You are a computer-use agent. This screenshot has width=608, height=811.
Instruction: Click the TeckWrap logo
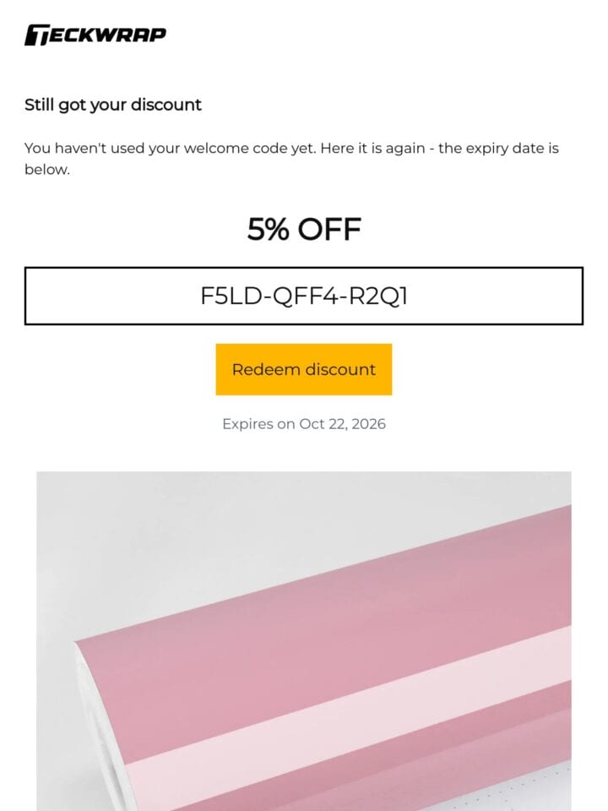(x=95, y=35)
